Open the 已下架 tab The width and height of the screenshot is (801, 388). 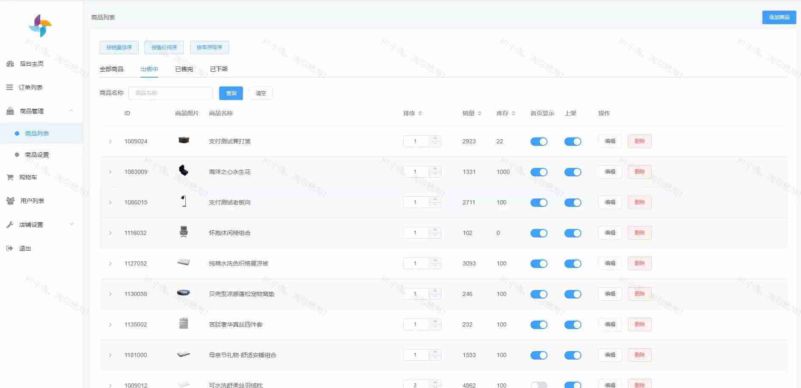pos(219,69)
